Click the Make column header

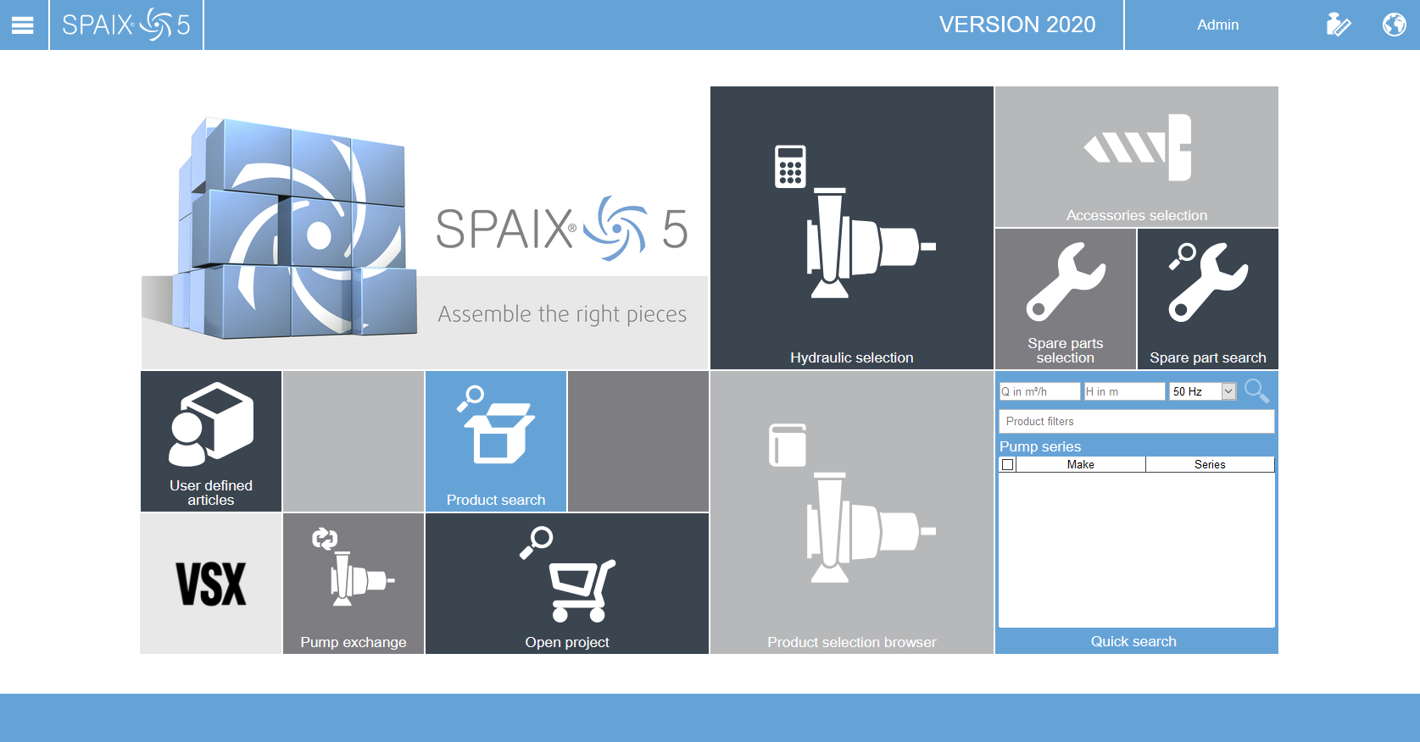click(x=1081, y=464)
